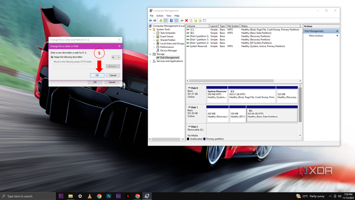Click Cancel in Change Drive Letter or Path dialog

point(113,75)
